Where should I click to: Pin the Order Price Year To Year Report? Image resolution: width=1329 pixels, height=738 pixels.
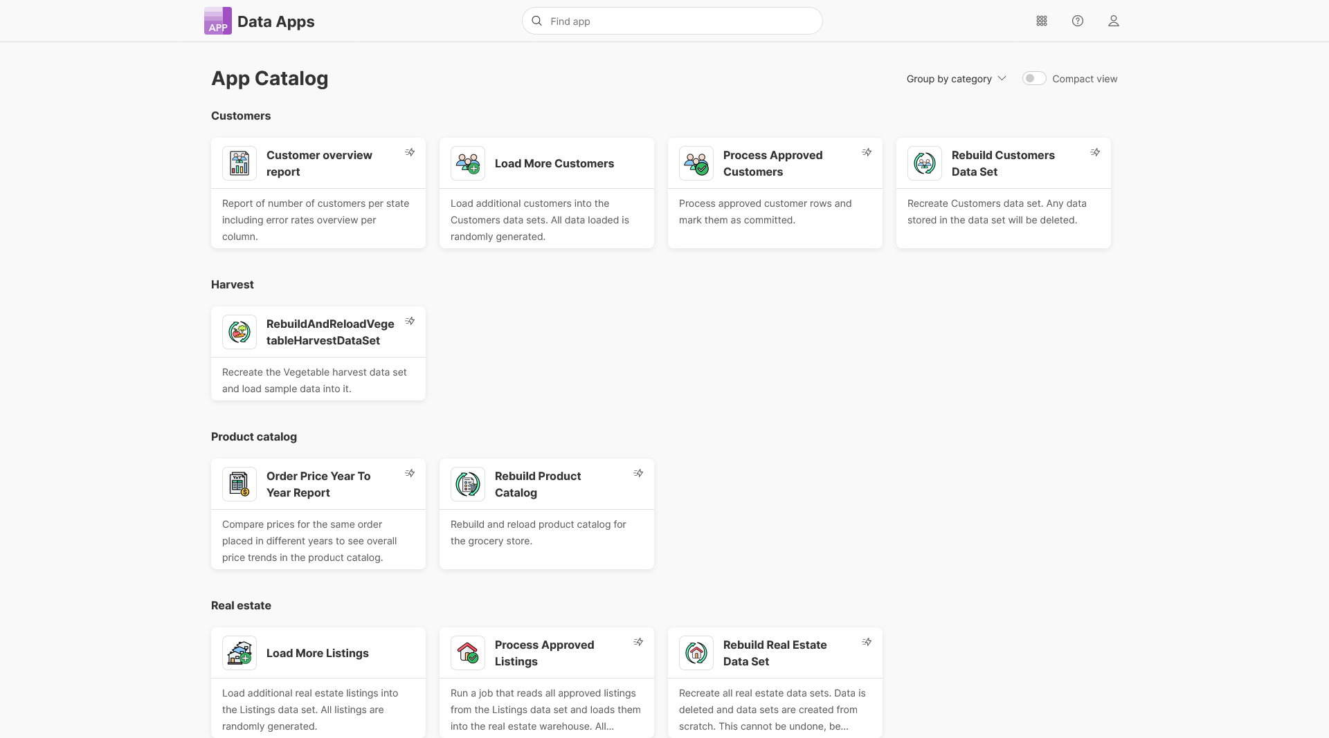[410, 473]
